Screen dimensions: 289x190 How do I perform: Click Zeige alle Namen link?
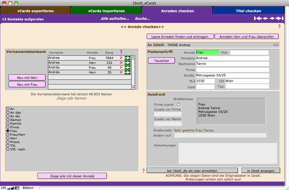pos(71,98)
